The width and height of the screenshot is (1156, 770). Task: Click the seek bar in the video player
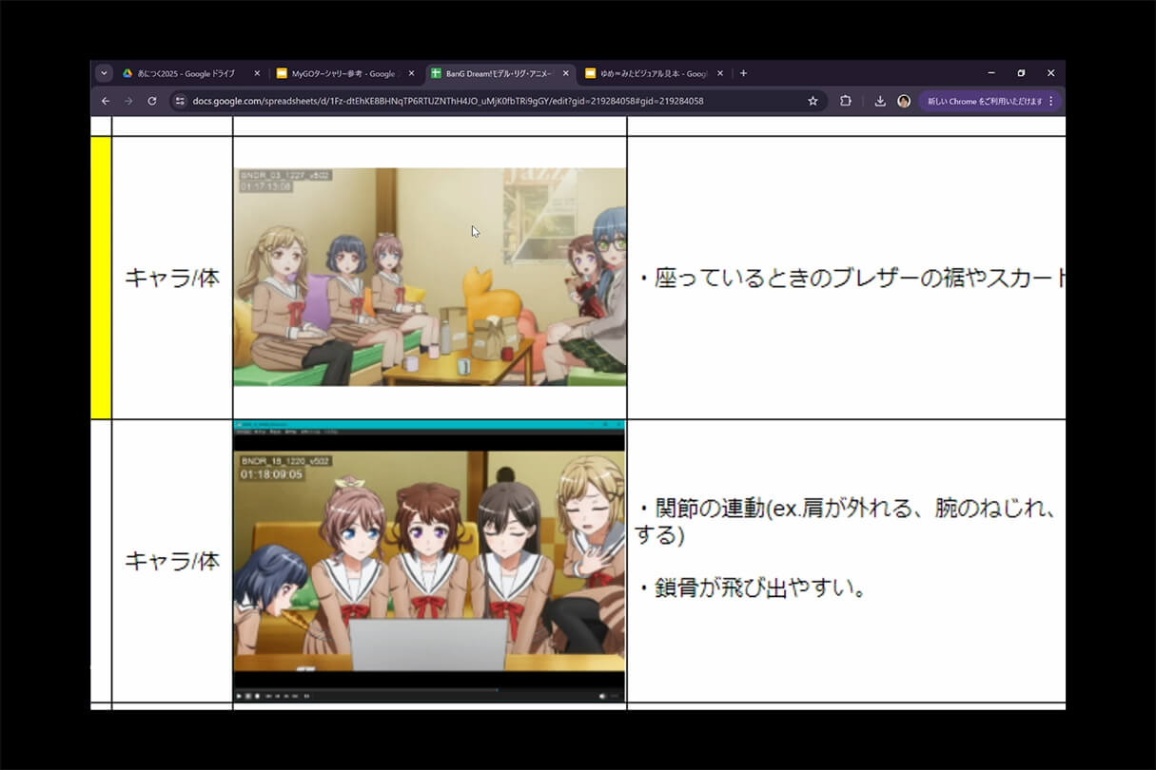point(428,689)
